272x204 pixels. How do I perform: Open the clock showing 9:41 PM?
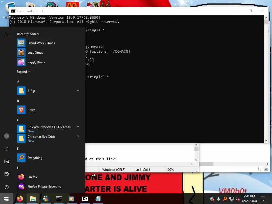249,199
